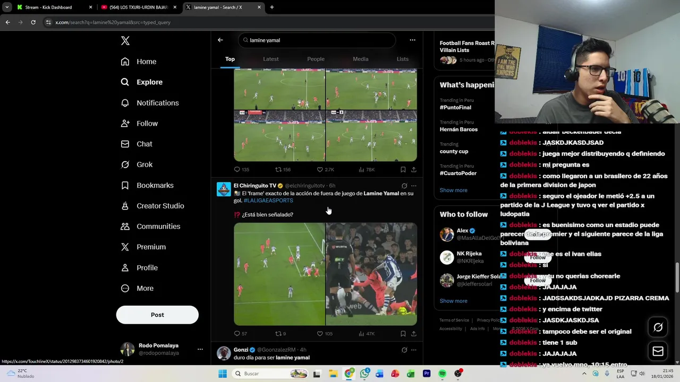
Task: Open Spotify from Windows taskbar
Action: (x=442, y=374)
